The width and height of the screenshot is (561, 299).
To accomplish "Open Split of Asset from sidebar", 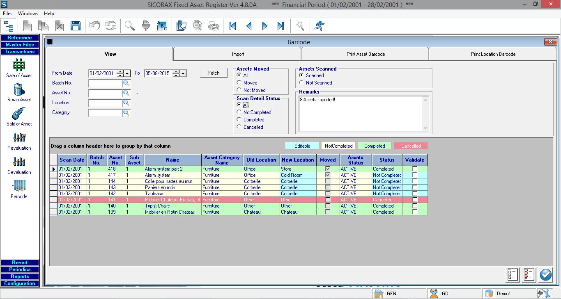I will tap(19, 116).
